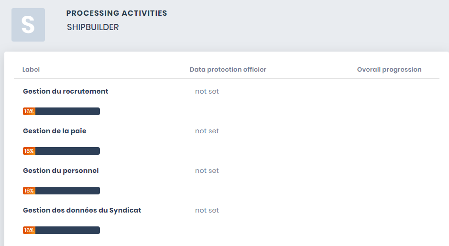Click the Data protection officier column header

pos(228,70)
